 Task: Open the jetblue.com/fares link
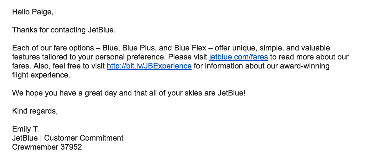pyautogui.click(x=238, y=57)
